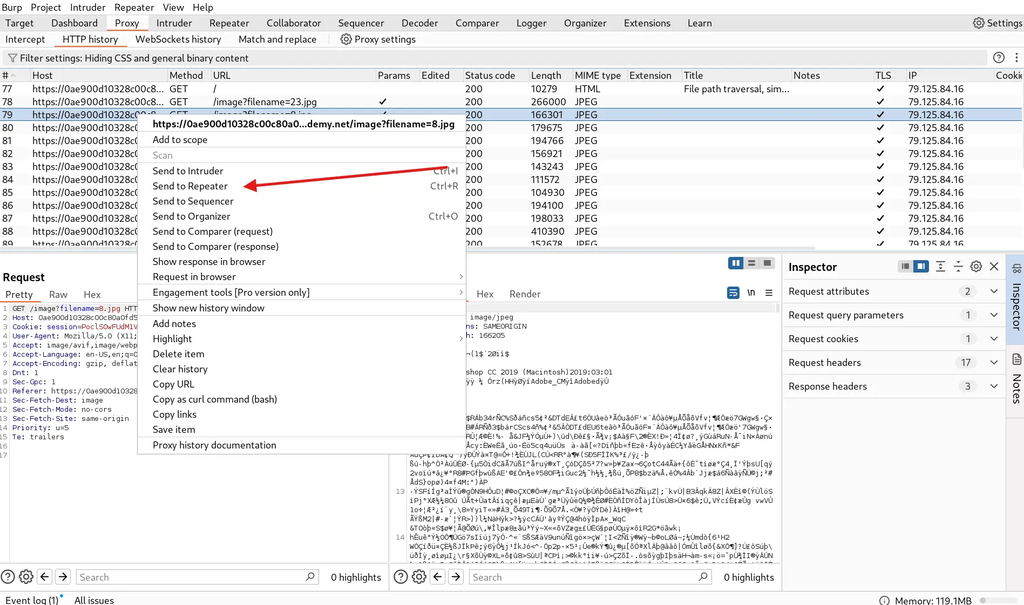Toggle show non-printable \n characters
Image resolution: width=1024 pixels, height=605 pixels.
[751, 293]
